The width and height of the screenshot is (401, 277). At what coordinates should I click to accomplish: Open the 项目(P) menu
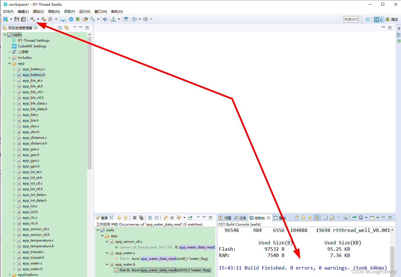click(x=69, y=12)
